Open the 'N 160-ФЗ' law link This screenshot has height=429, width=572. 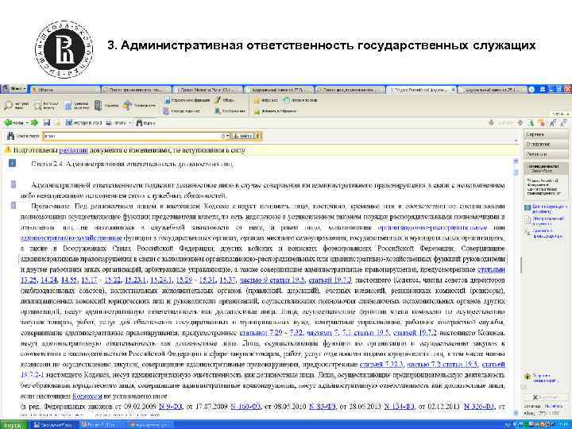click(245, 406)
